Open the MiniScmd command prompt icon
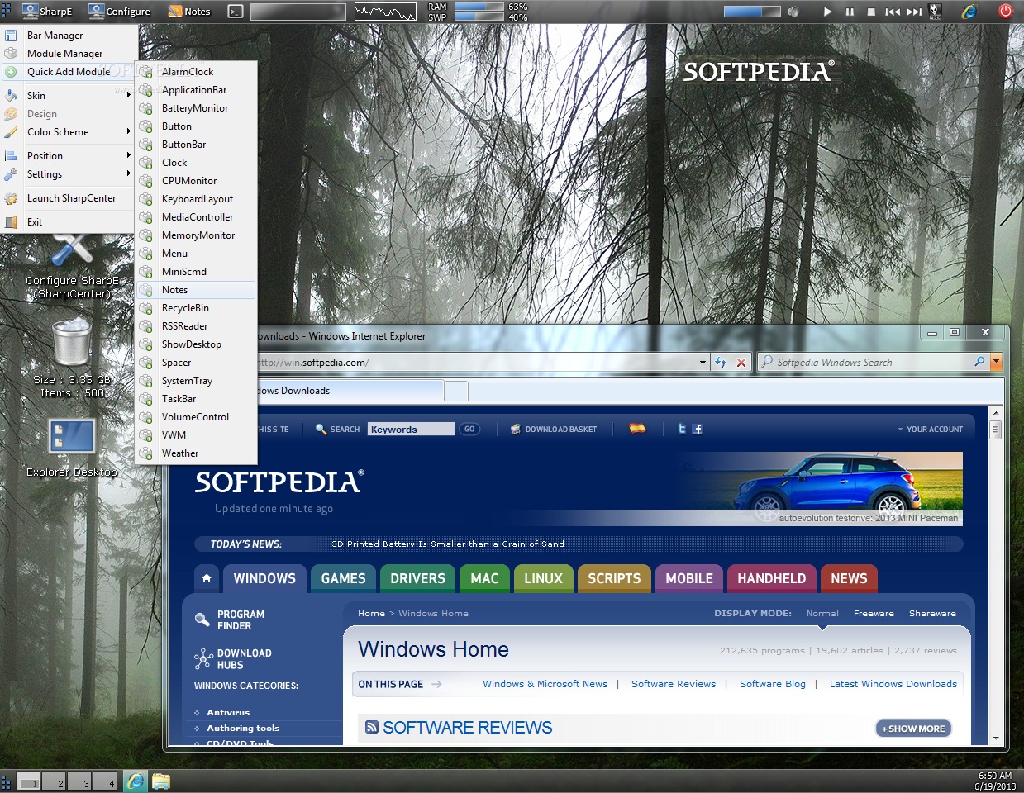1024x793 pixels. (236, 12)
